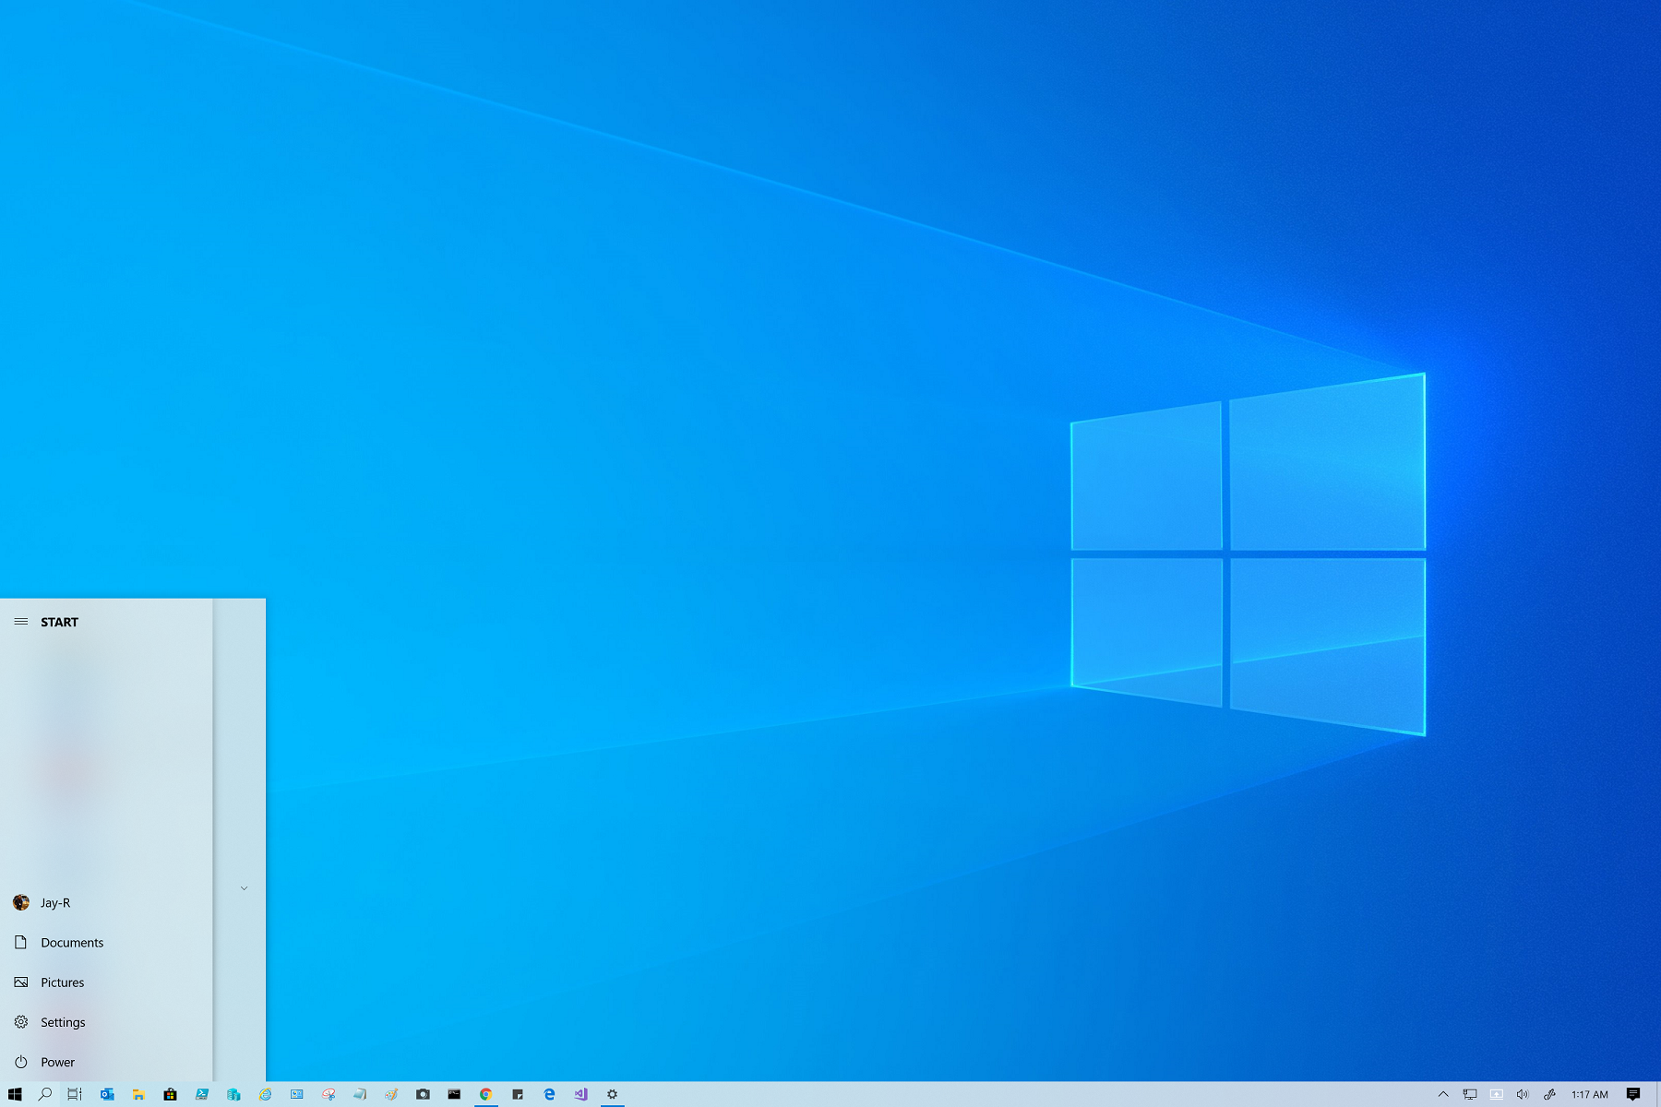Open Google Chrome from the taskbar
This screenshot has width=1661, height=1107.
click(484, 1094)
